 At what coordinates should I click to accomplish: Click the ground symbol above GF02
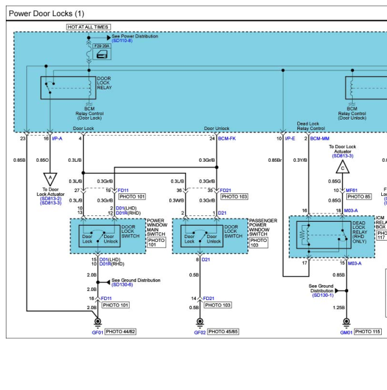tap(200, 323)
